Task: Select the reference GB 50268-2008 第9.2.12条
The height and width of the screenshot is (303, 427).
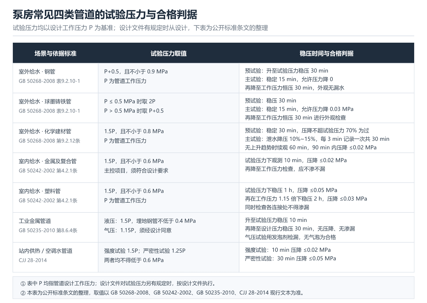Action: [x=49, y=141]
